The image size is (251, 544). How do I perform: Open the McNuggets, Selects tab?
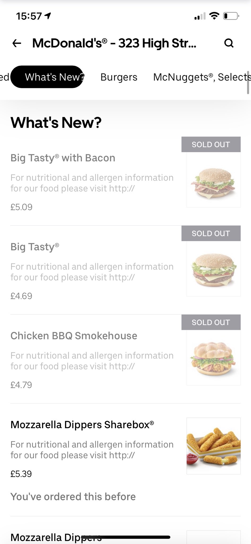[x=202, y=77]
